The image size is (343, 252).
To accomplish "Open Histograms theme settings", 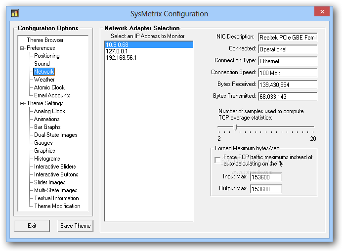I will pos(47,159).
